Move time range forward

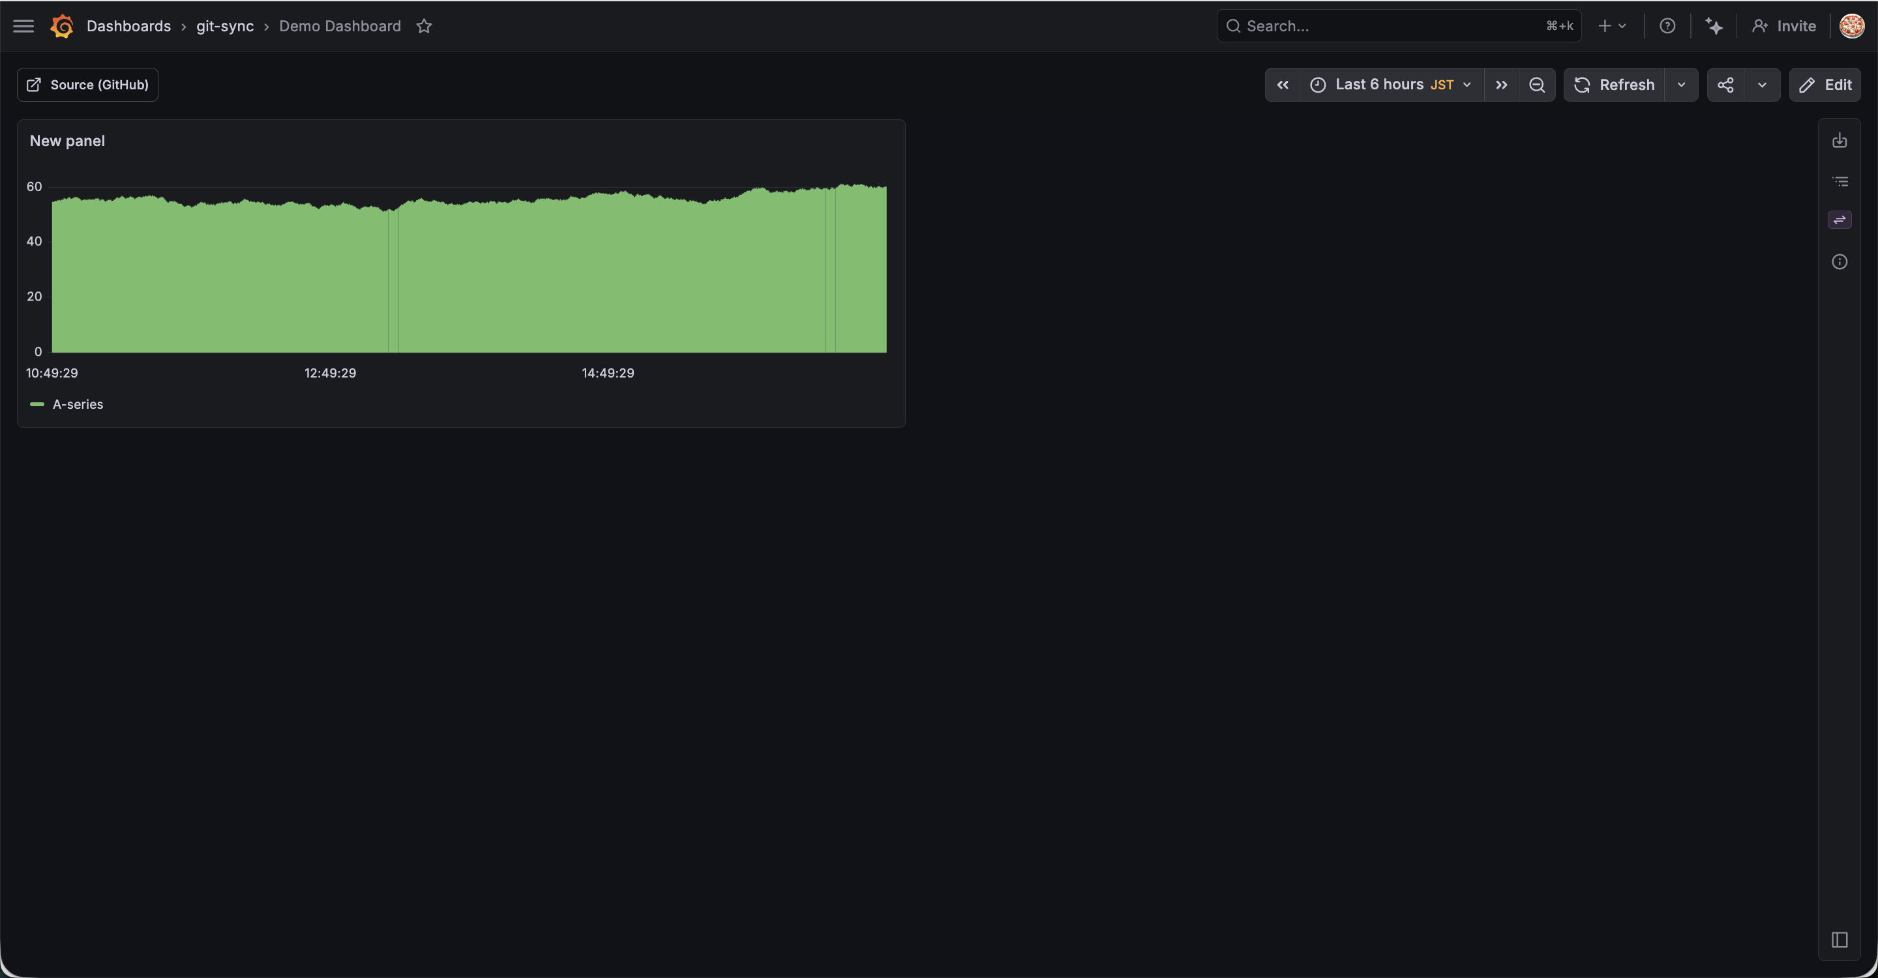1501,85
